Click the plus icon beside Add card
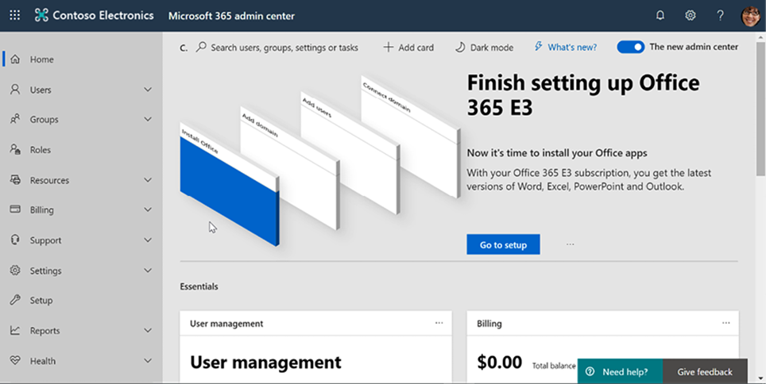Viewport: 766px width, 384px height. coord(389,48)
